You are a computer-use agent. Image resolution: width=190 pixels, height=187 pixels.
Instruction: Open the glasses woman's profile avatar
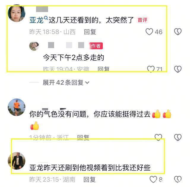pos(17,13)
